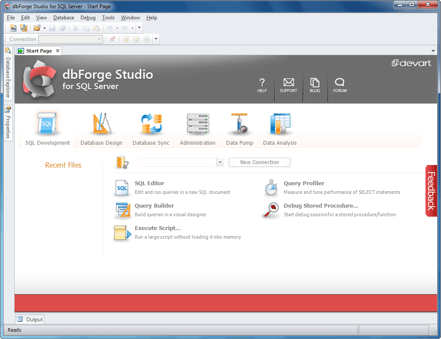Click the Redo arrow icon
Image resolution: width=441 pixels, height=339 pixels.
point(125,28)
